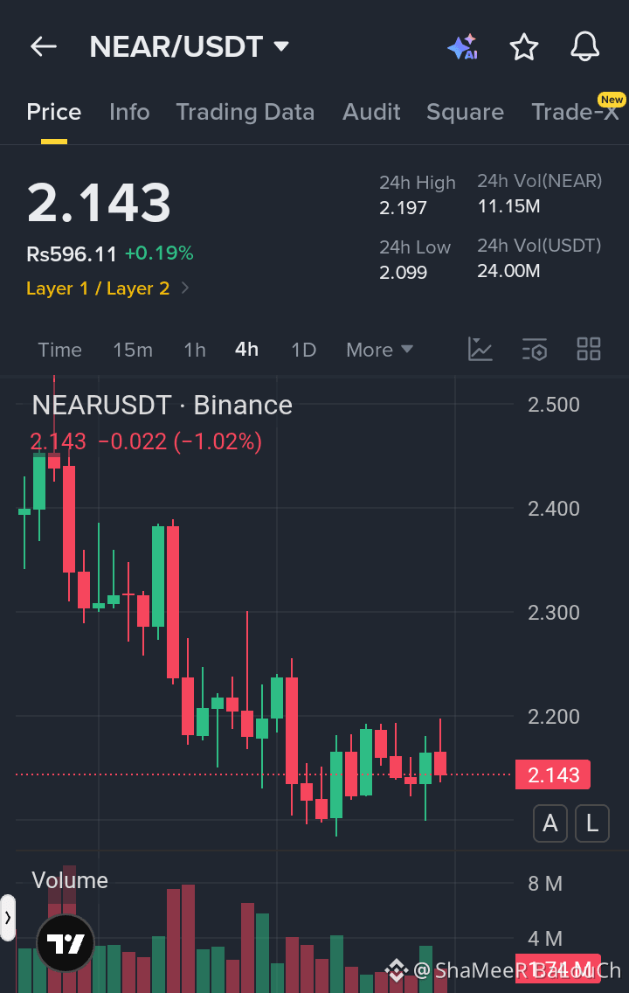Image resolution: width=629 pixels, height=993 pixels.
Task: Tap the 2.500 price axis label
Action: point(554,405)
